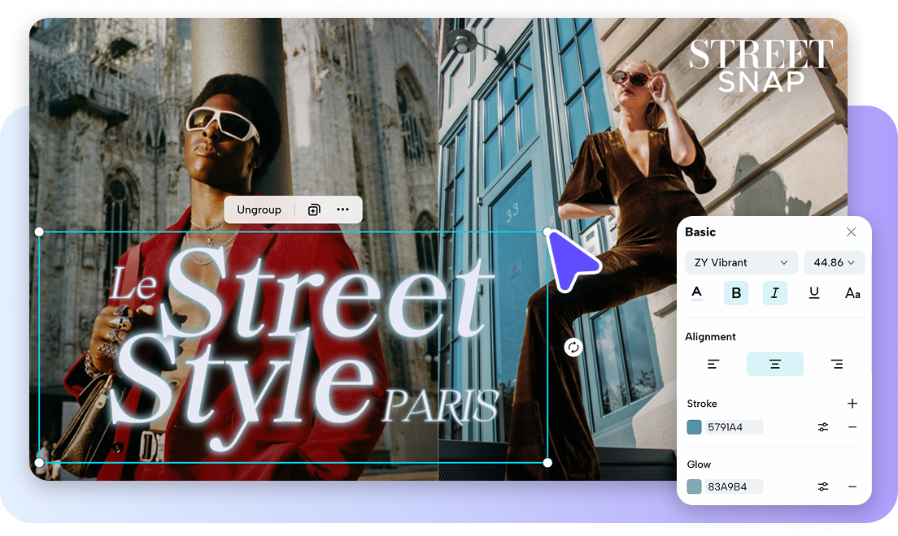Close the Basic panel

point(851,232)
